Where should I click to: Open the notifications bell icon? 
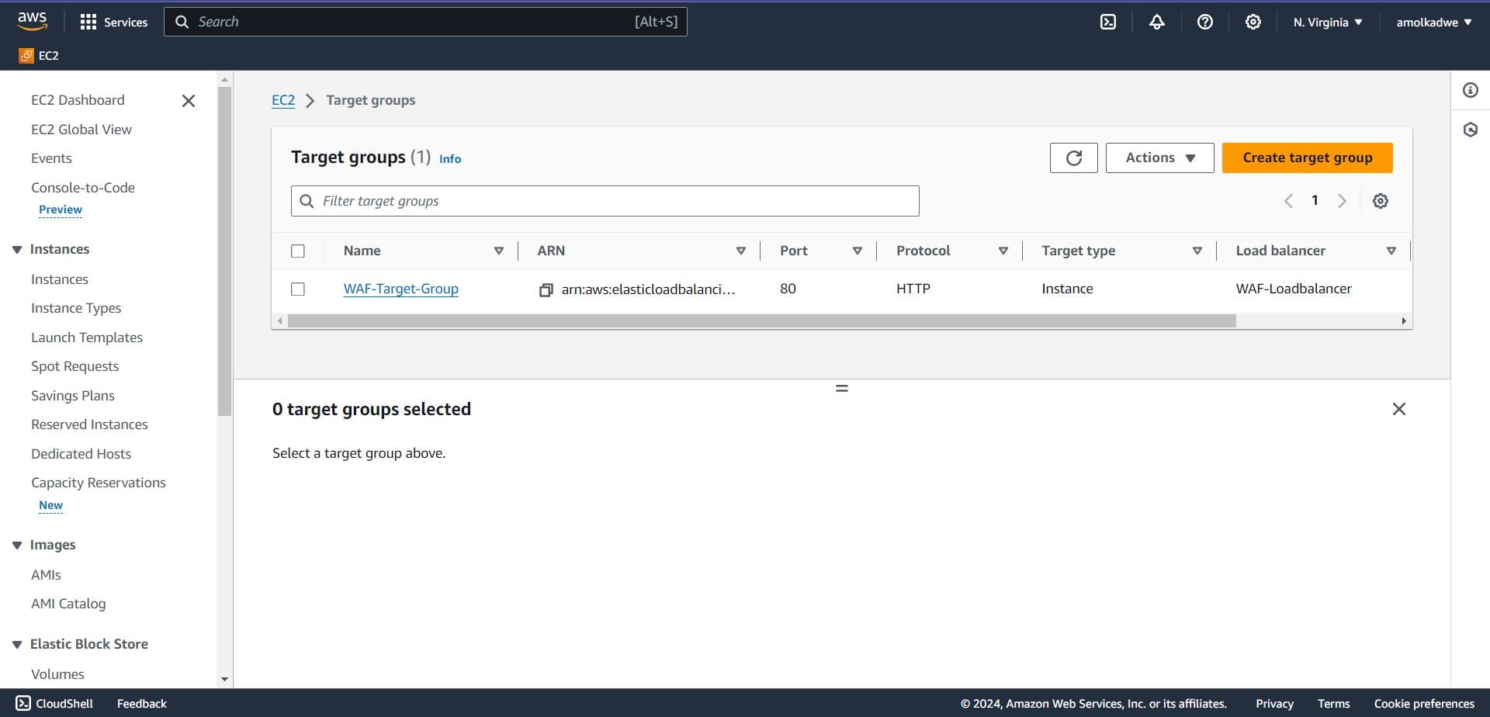click(x=1156, y=22)
